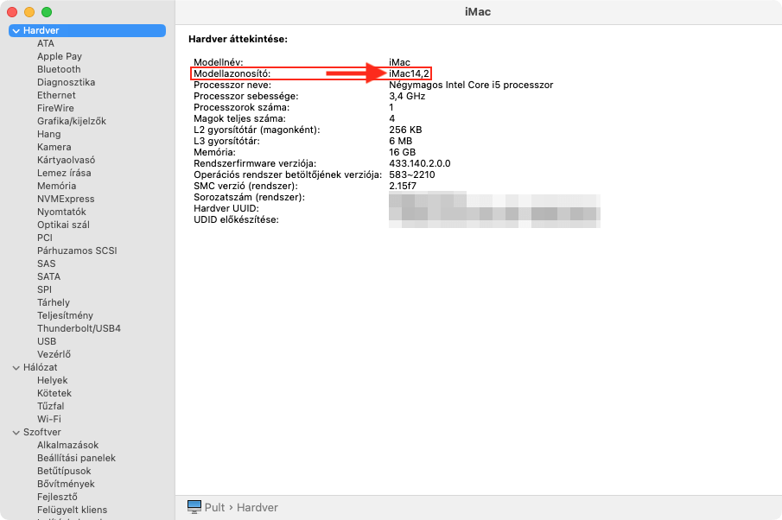Select Wi-Fi in the sidebar
The height and width of the screenshot is (520, 782).
coord(49,419)
